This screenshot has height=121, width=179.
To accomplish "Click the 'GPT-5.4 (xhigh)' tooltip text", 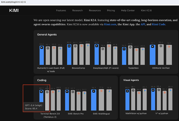I will tap(33, 105).
